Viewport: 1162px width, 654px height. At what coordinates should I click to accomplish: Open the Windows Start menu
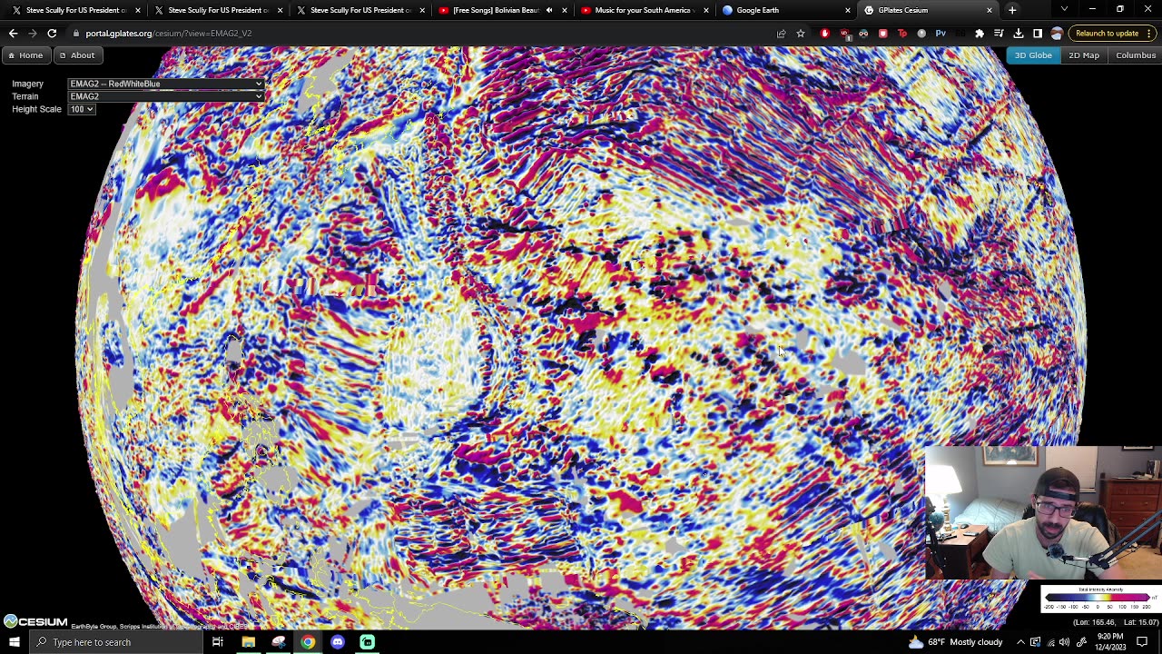coord(14,642)
